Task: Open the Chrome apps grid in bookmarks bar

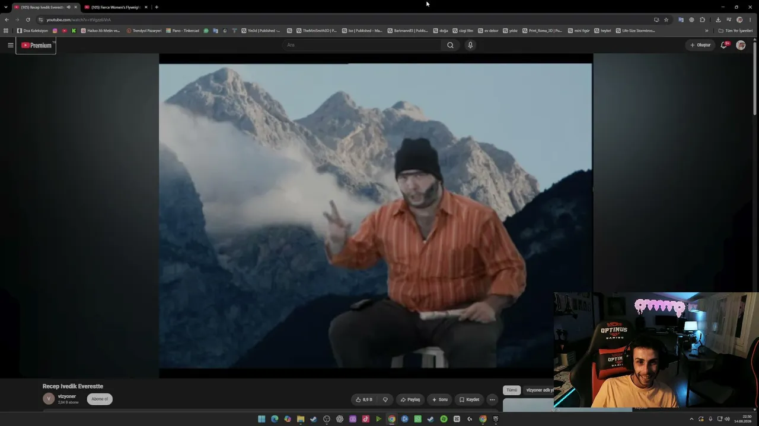Action: pos(7,31)
